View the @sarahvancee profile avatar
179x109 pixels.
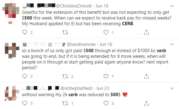pyautogui.click(x=12, y=50)
